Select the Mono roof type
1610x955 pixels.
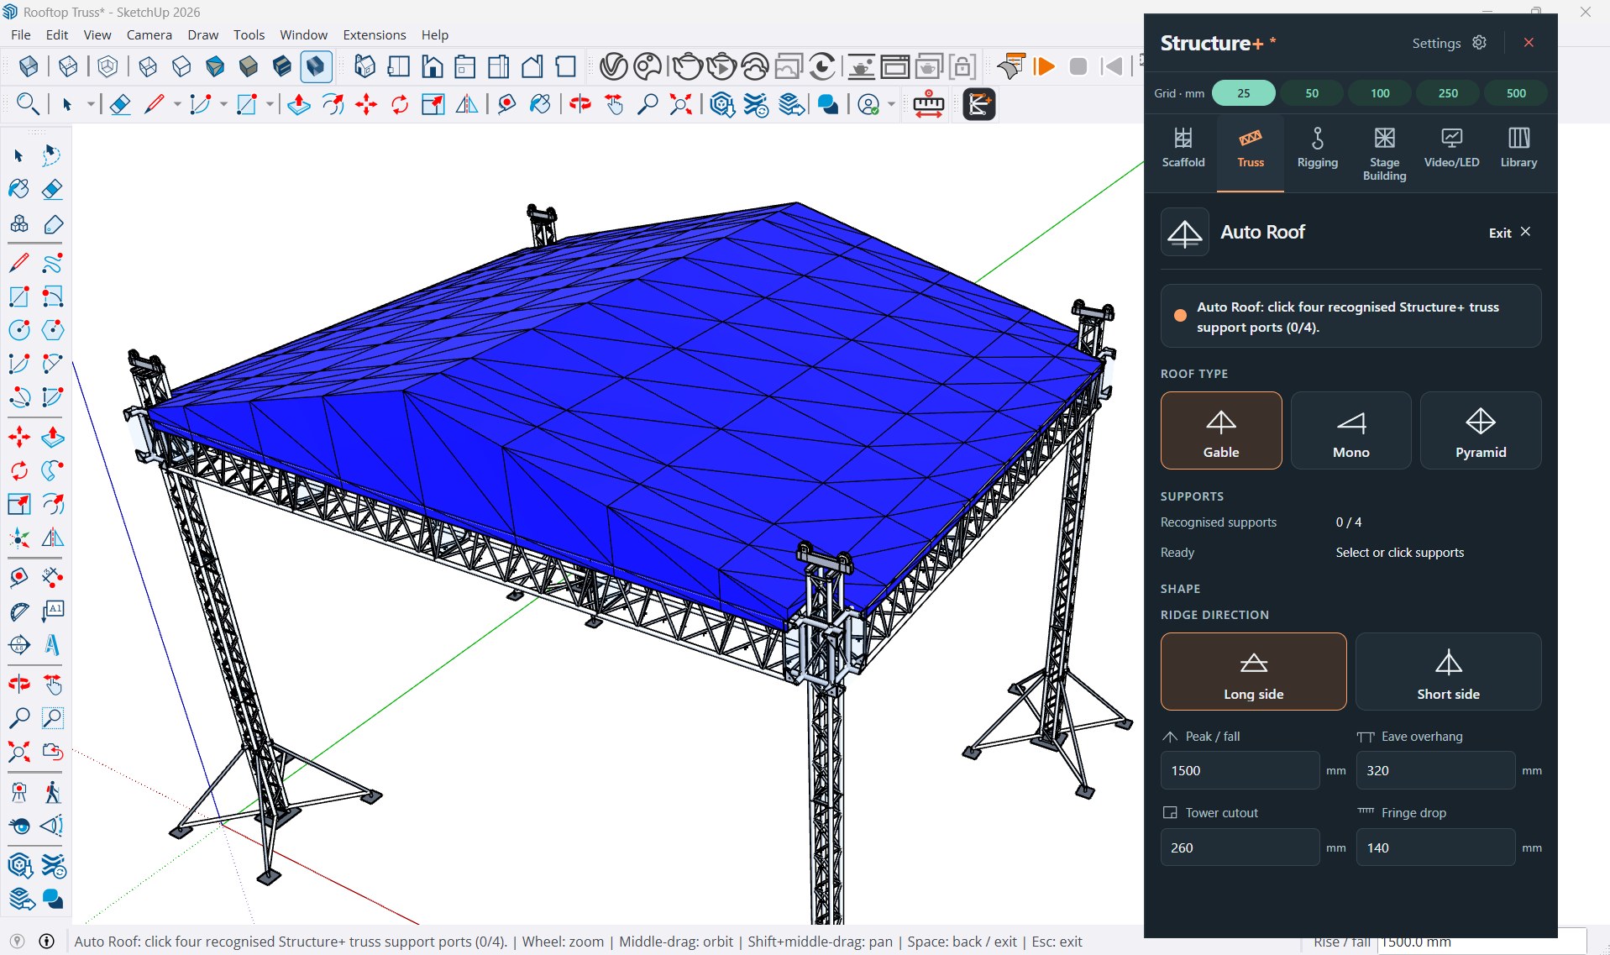[x=1350, y=430]
